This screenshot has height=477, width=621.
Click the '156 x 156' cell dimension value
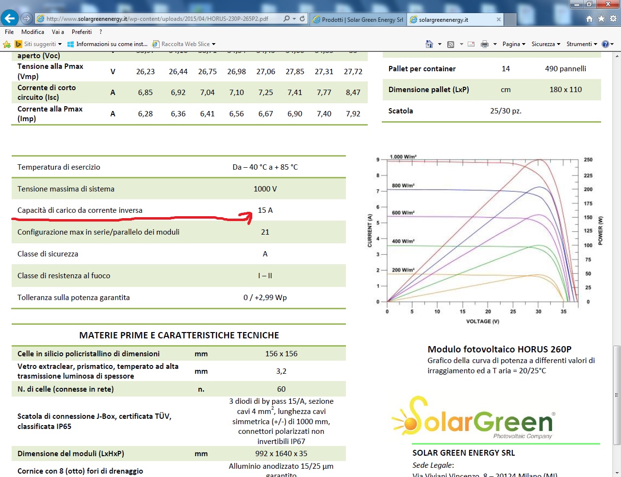pos(281,354)
